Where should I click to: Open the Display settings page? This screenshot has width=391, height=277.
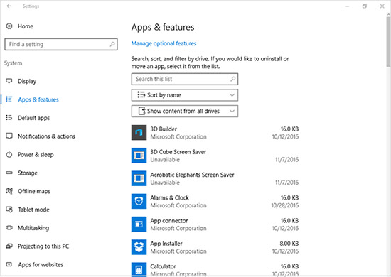pos(27,81)
